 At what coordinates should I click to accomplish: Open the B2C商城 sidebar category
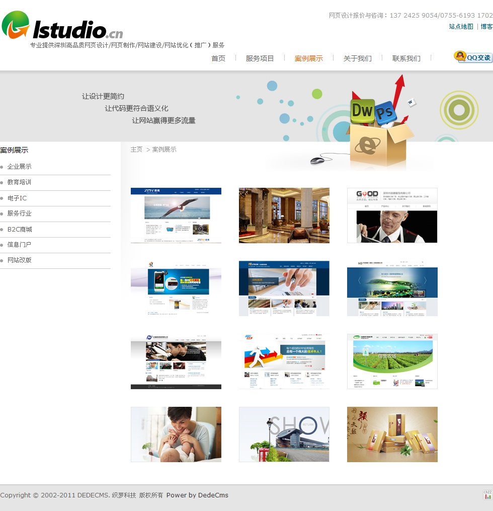pyautogui.click(x=20, y=230)
